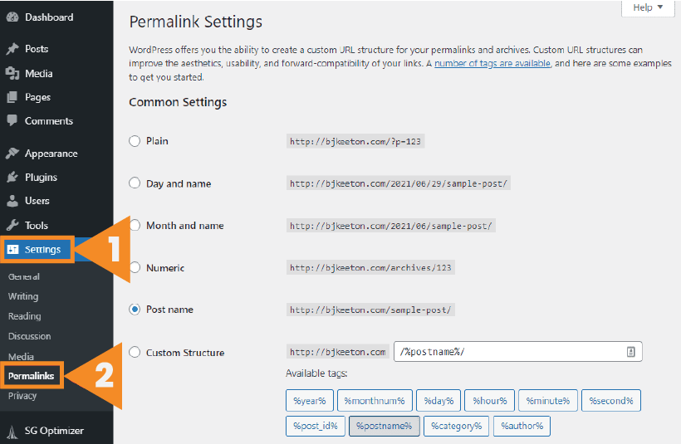Click the Plugins plug icon
Viewport: 681px width, 444px height.
pos(12,177)
